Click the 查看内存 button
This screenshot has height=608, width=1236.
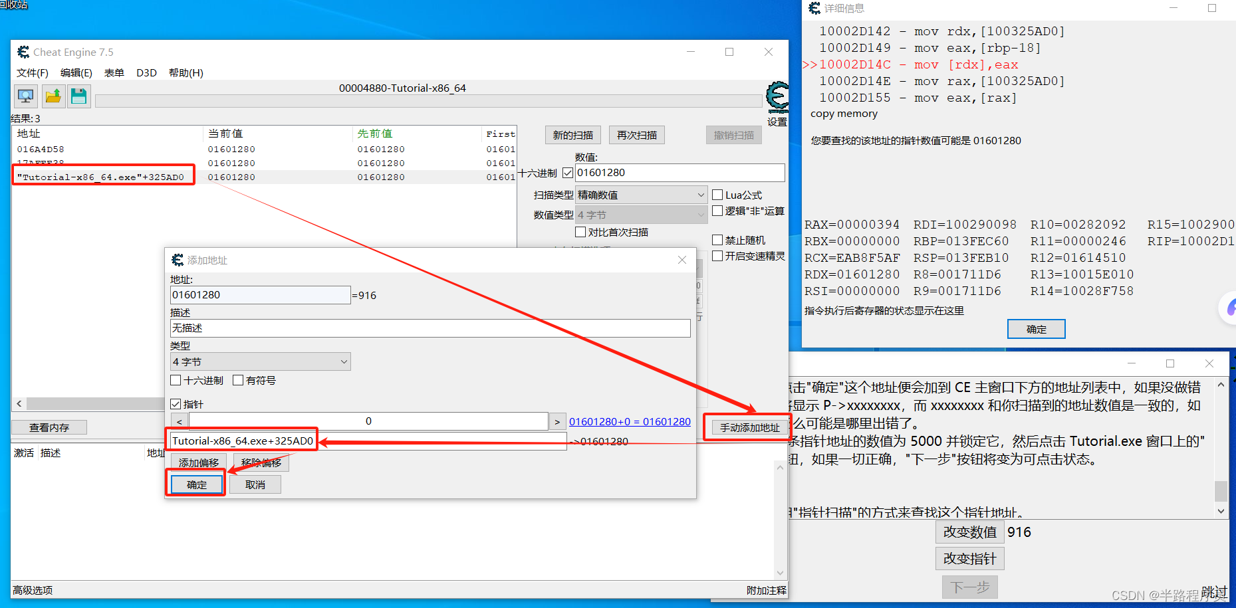(x=49, y=427)
